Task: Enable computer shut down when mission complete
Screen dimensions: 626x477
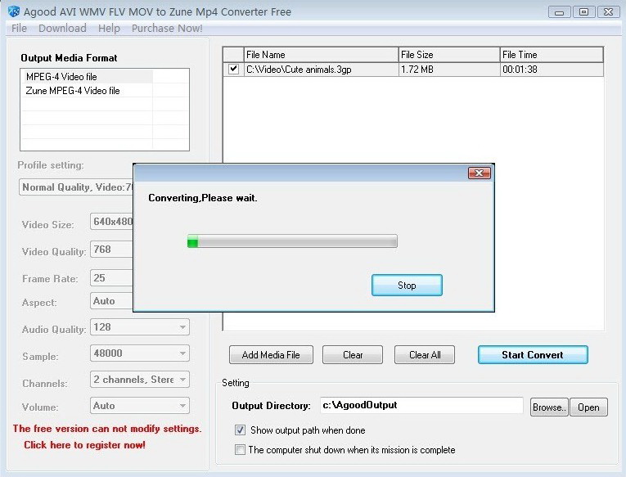Action: pyautogui.click(x=240, y=449)
